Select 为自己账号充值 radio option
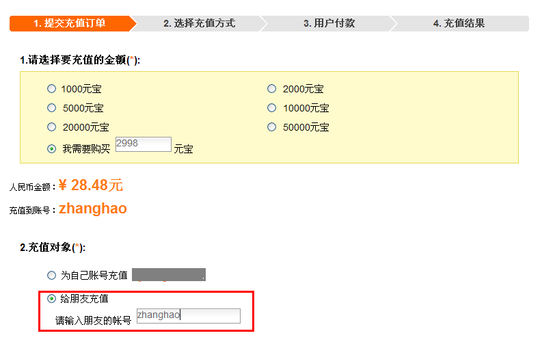This screenshot has width=540, height=342. pyautogui.click(x=52, y=276)
